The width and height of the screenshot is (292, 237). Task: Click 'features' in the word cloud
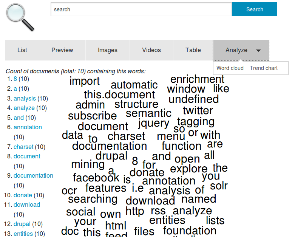[106, 188]
